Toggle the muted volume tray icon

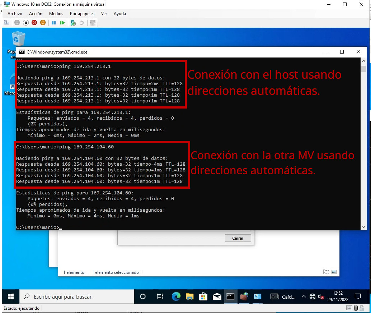pyautogui.click(x=321, y=296)
